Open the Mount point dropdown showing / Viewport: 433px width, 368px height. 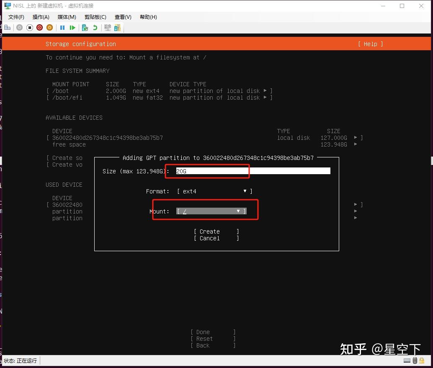(211, 211)
